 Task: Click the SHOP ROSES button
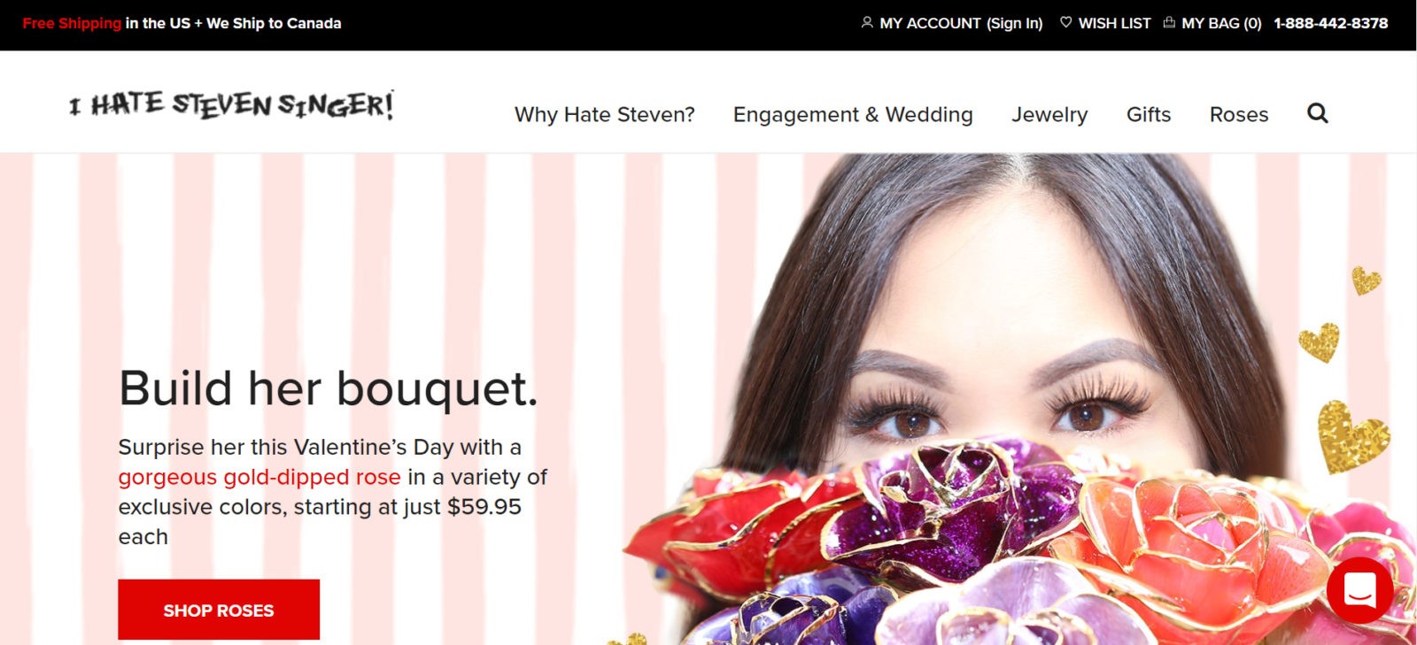click(x=219, y=610)
